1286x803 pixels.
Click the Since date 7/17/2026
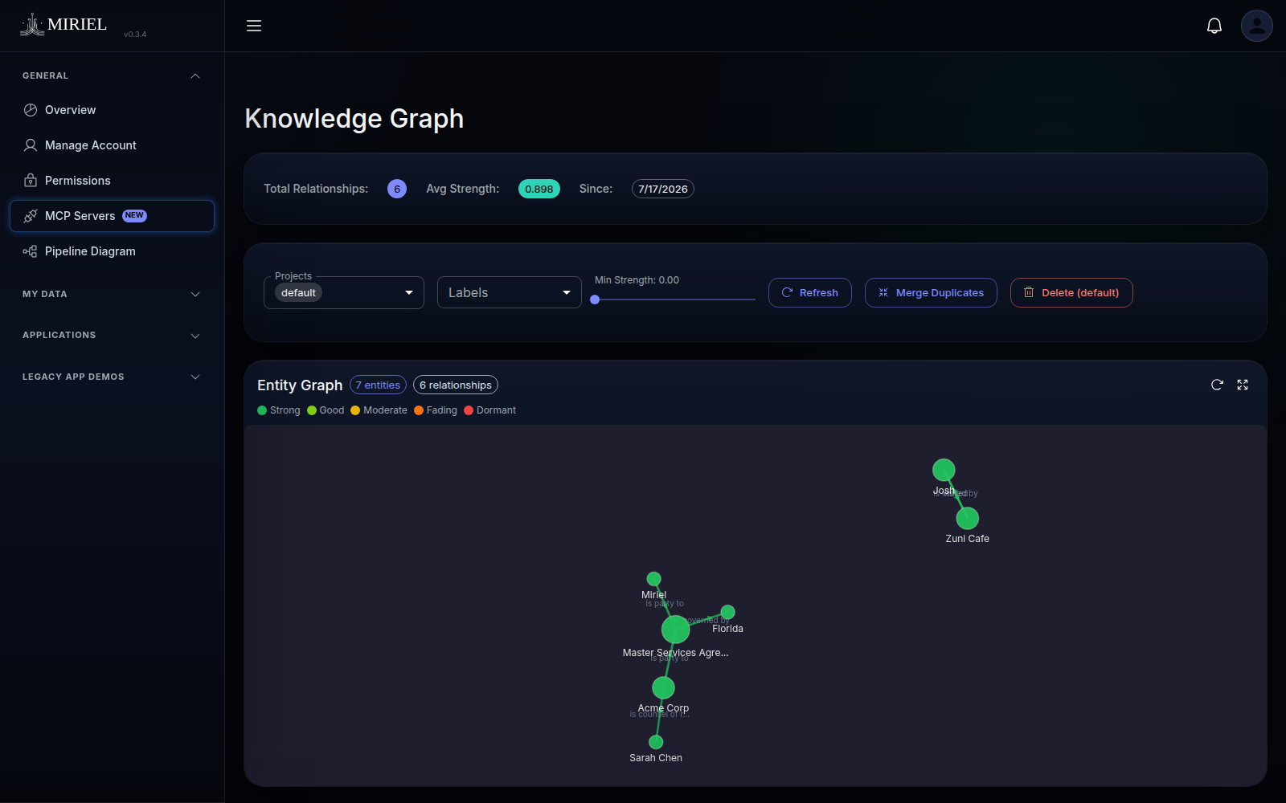tap(663, 189)
